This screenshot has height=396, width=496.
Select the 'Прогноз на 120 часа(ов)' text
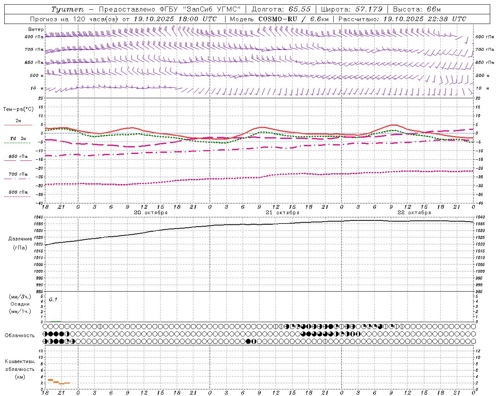click(75, 19)
